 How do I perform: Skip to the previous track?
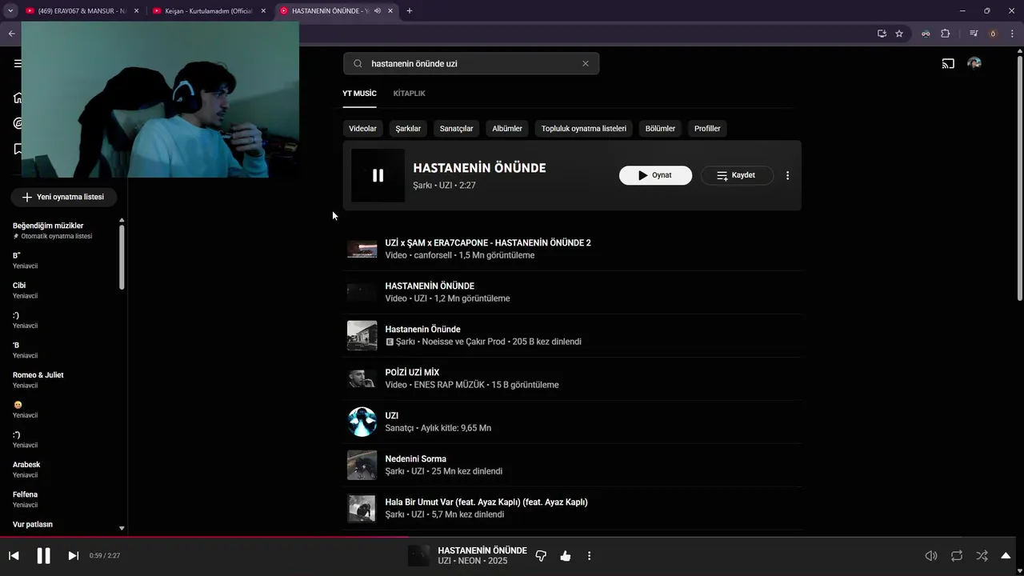click(14, 555)
